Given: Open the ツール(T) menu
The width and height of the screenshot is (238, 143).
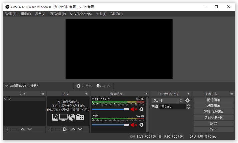Looking at the screenshot, I should [101, 14].
